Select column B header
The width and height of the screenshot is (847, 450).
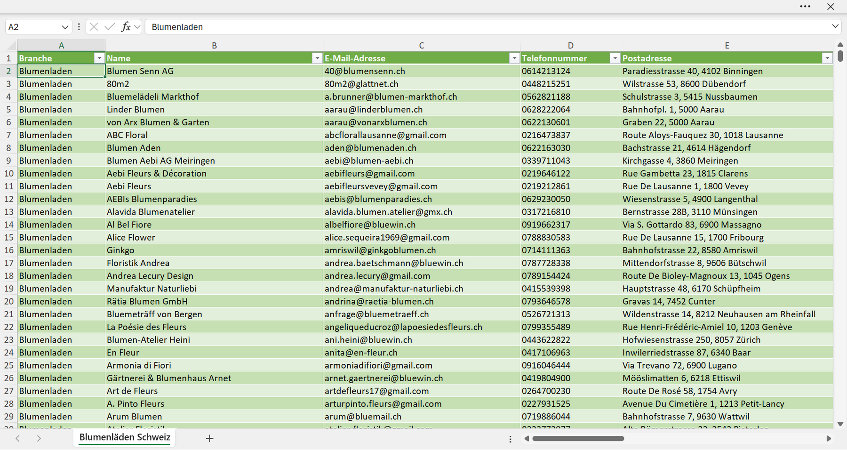click(214, 45)
